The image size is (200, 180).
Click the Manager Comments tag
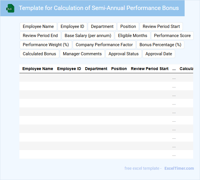pyautogui.click(x=82, y=54)
